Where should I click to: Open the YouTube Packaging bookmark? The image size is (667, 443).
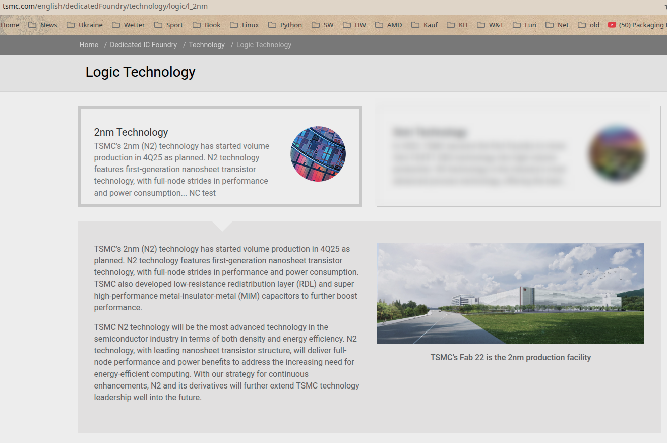coord(637,25)
